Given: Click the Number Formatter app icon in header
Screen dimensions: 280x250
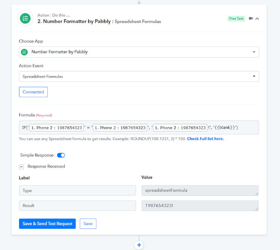Looking at the screenshot, I should click(25, 18).
